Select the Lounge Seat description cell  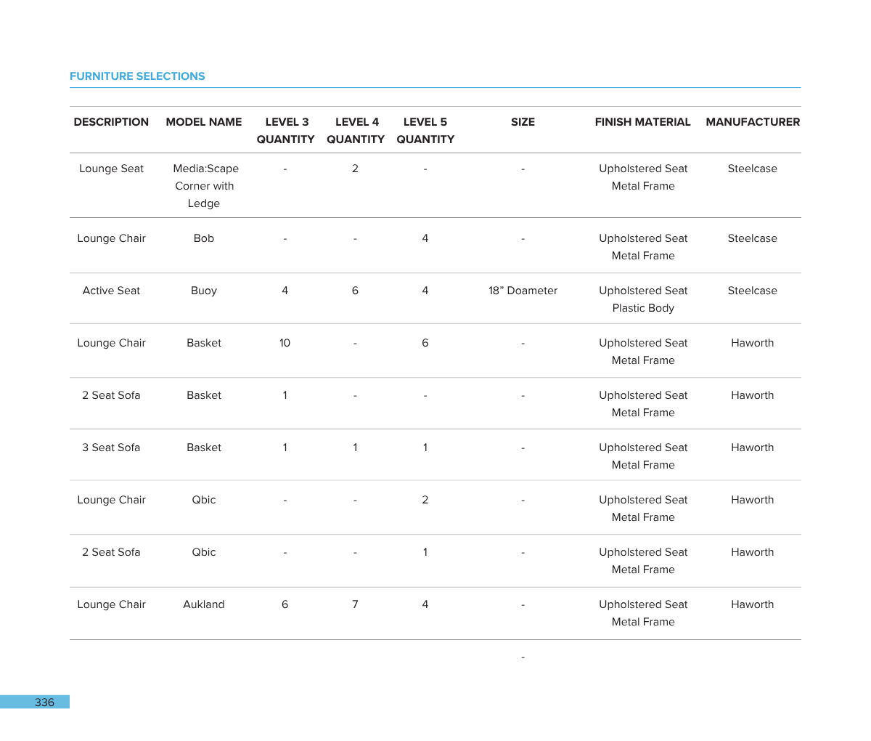[111, 169]
